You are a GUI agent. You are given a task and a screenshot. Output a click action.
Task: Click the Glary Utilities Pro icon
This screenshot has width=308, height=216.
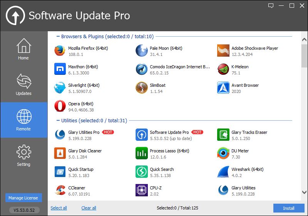pyautogui.click(x=60, y=135)
